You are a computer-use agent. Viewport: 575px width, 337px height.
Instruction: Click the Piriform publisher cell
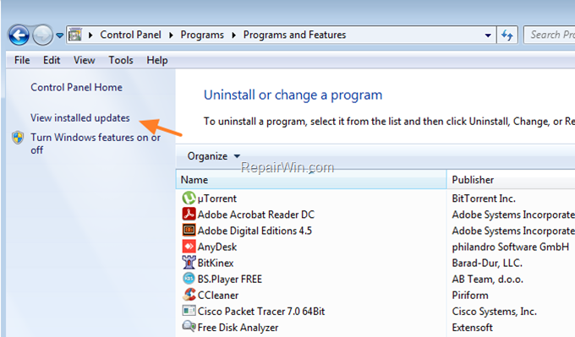point(470,296)
